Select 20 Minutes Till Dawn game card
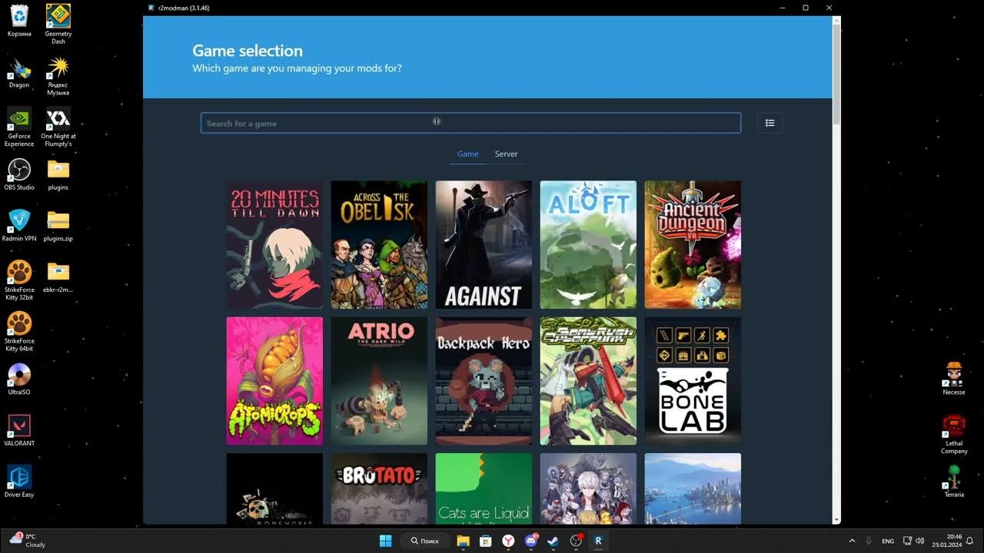The width and height of the screenshot is (984, 553). point(274,244)
